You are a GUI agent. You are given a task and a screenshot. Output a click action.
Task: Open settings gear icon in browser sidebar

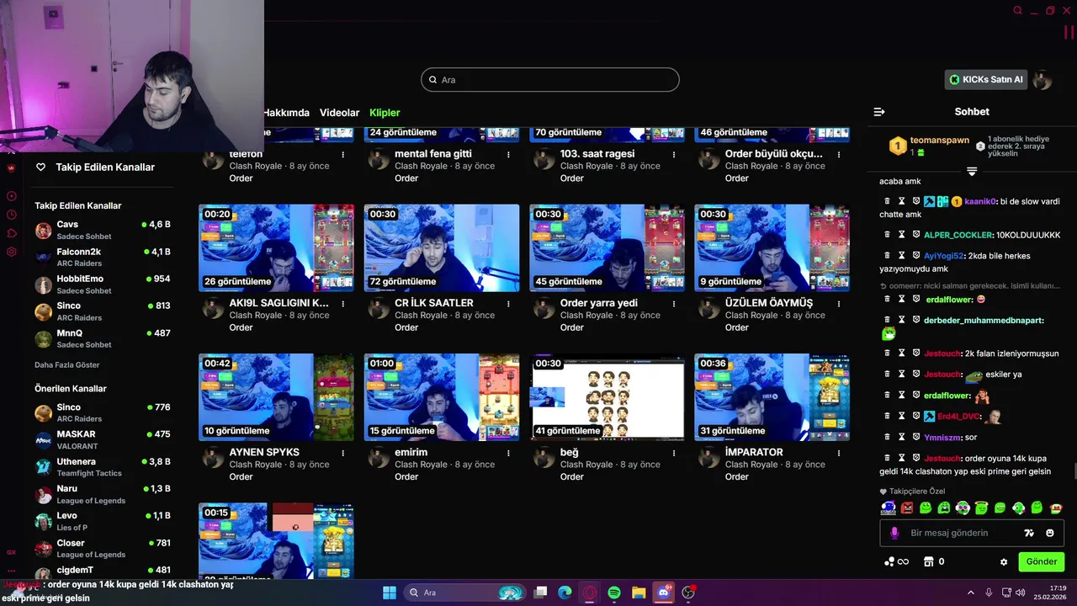click(x=12, y=252)
